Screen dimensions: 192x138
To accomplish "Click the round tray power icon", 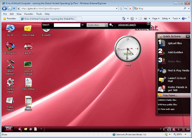I will [x=169, y=129].
